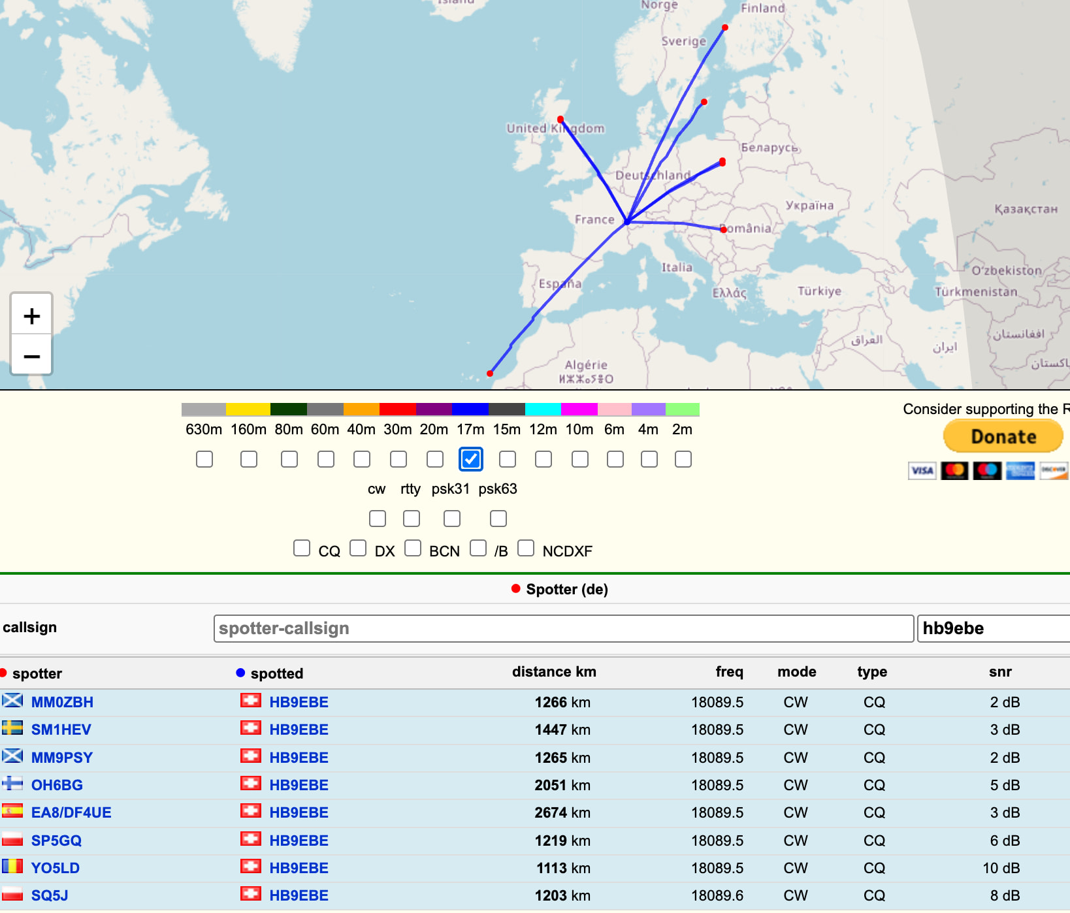This screenshot has height=913, width=1070.
Task: Enable the 20m band checkbox
Action: (x=434, y=459)
